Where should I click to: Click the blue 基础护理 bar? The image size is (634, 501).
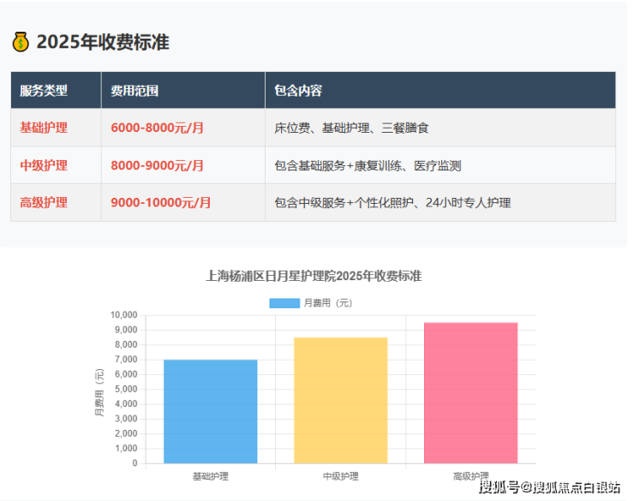(210, 411)
